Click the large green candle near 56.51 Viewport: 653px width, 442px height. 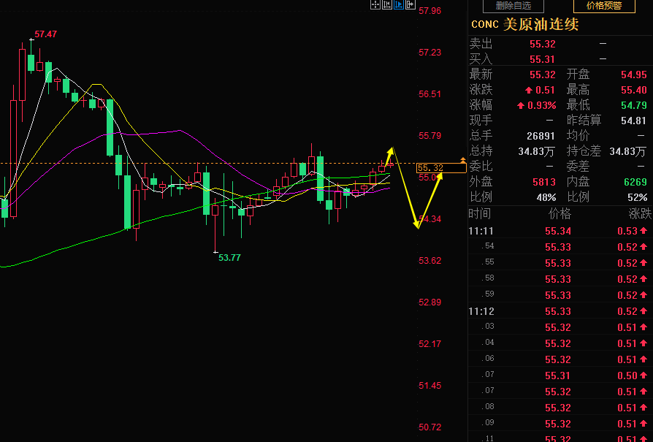pyautogui.click(x=110, y=127)
